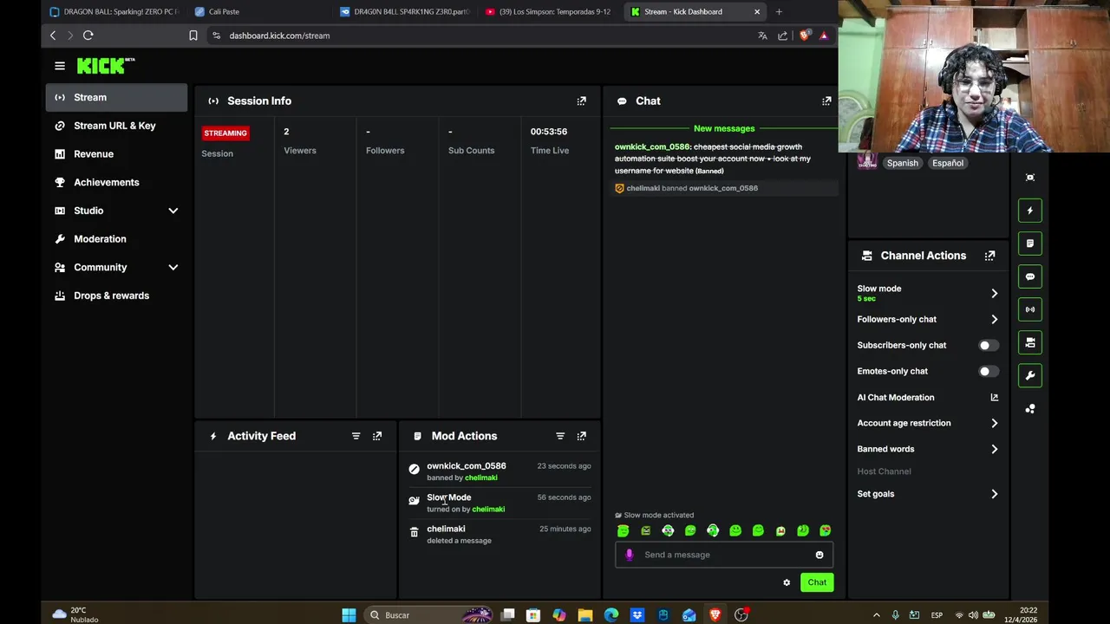Click the share icon in address bar
The width and height of the screenshot is (1110, 624).
[783, 36]
